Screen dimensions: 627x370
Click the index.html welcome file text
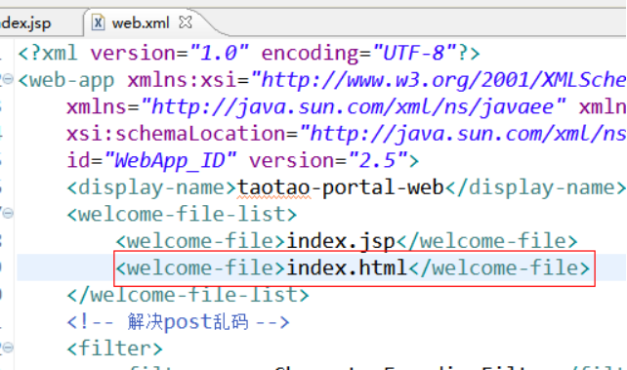347,268
